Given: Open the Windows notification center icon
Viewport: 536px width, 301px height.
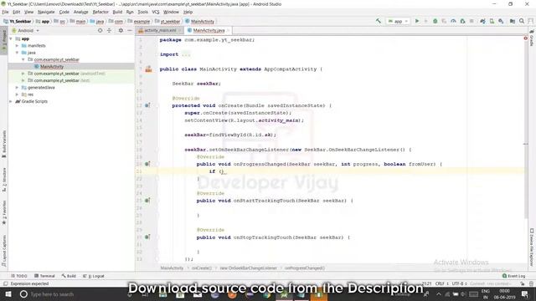Looking at the screenshot, I should point(525,293).
